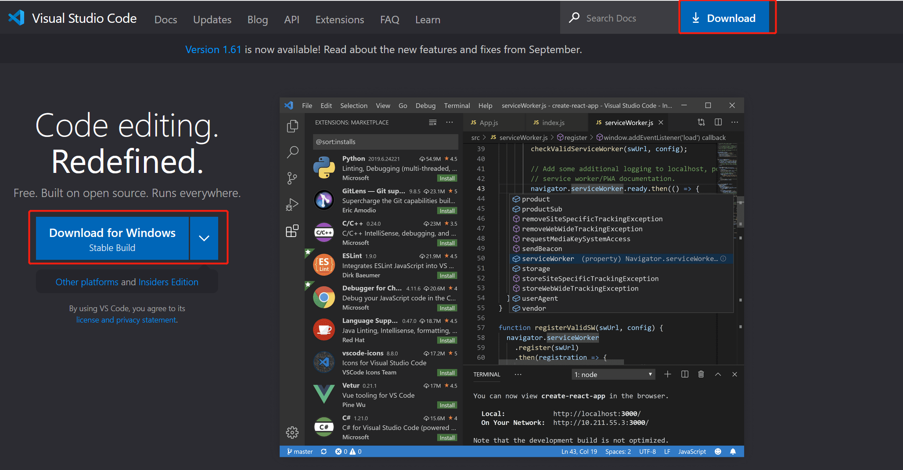Select the Search magnifier in activity bar
Viewport: 903px width, 470px height.
pyautogui.click(x=292, y=152)
